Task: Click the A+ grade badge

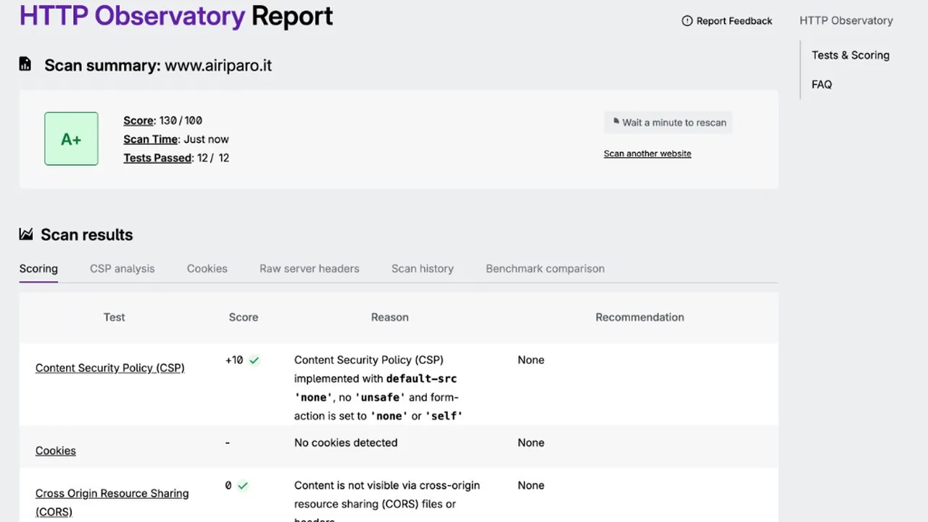Action: click(x=71, y=138)
